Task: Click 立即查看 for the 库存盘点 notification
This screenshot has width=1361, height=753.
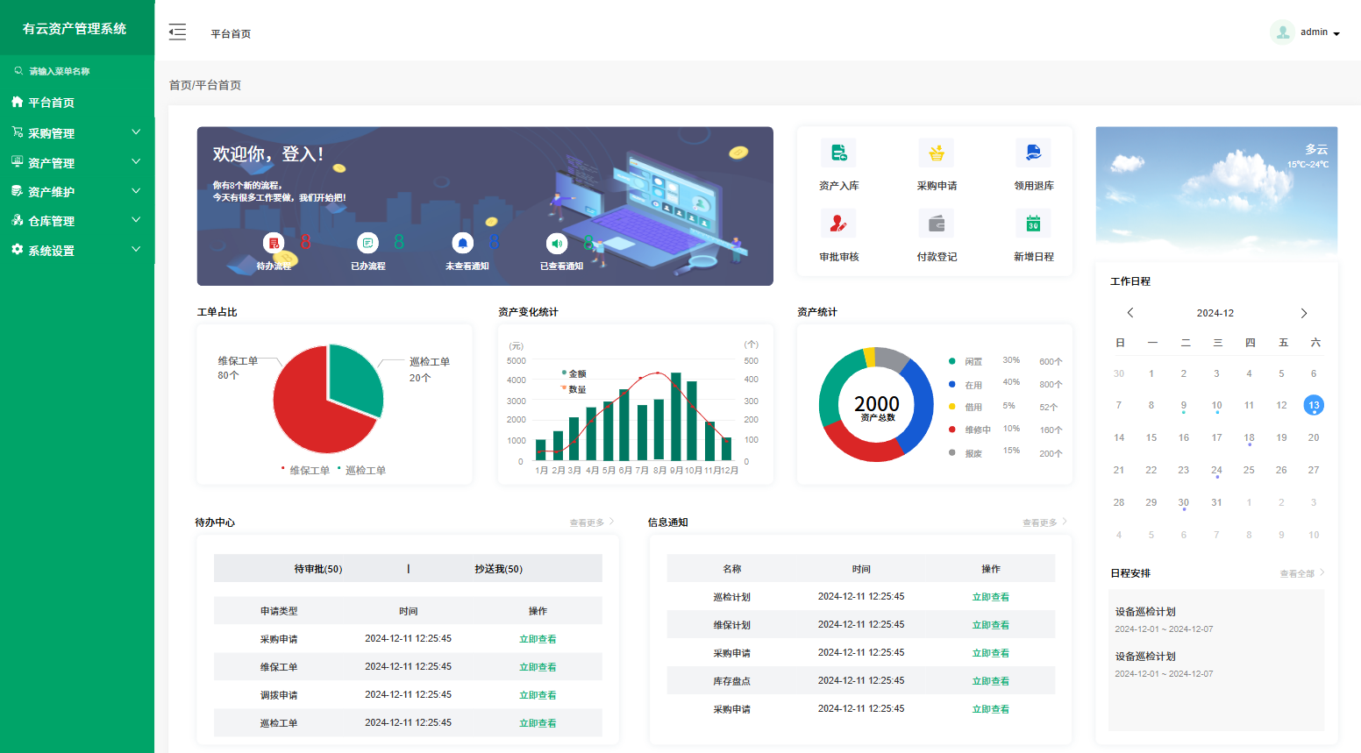Action: click(990, 681)
